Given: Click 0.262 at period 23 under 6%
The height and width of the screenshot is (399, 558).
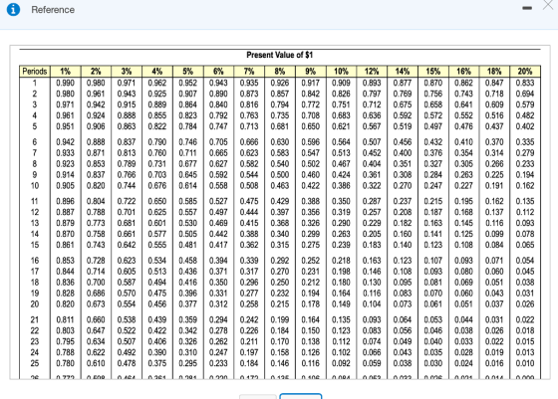Looking at the screenshot, I should 218,342.
